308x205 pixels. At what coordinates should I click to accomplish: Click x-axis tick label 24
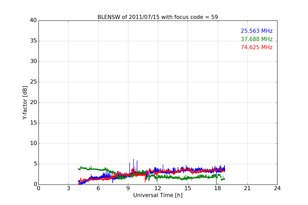277,188
